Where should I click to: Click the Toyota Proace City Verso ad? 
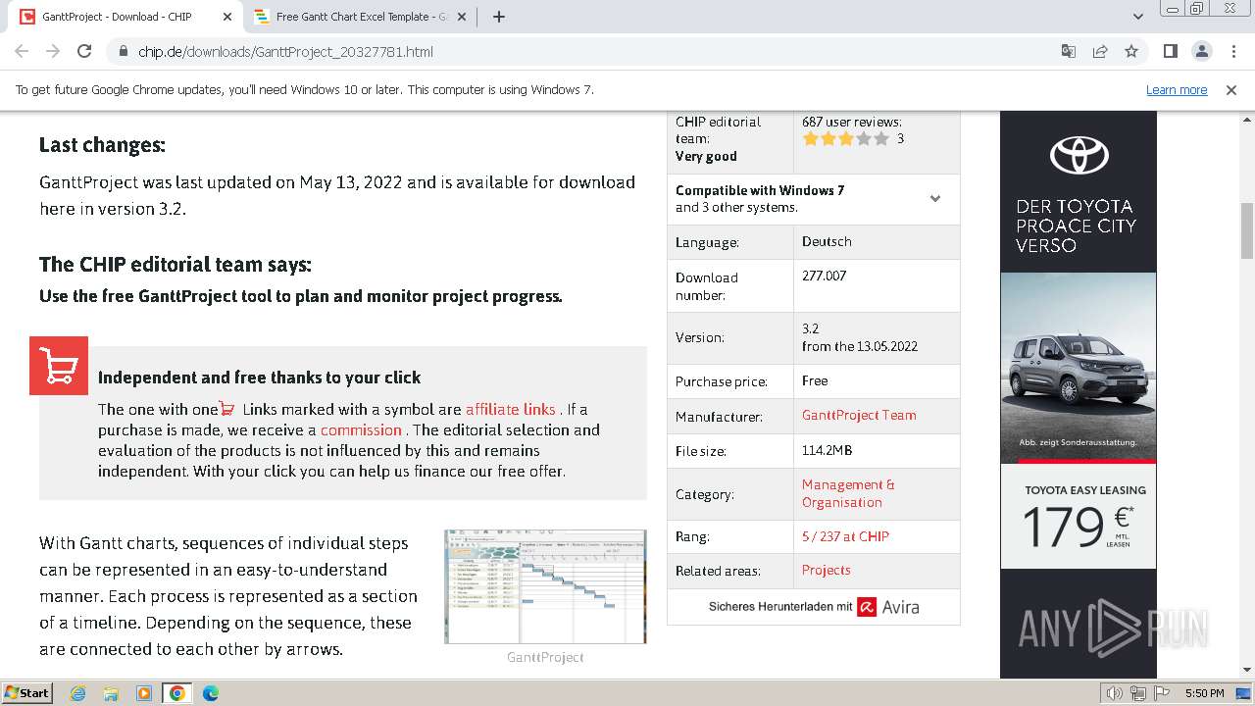pyautogui.click(x=1079, y=284)
